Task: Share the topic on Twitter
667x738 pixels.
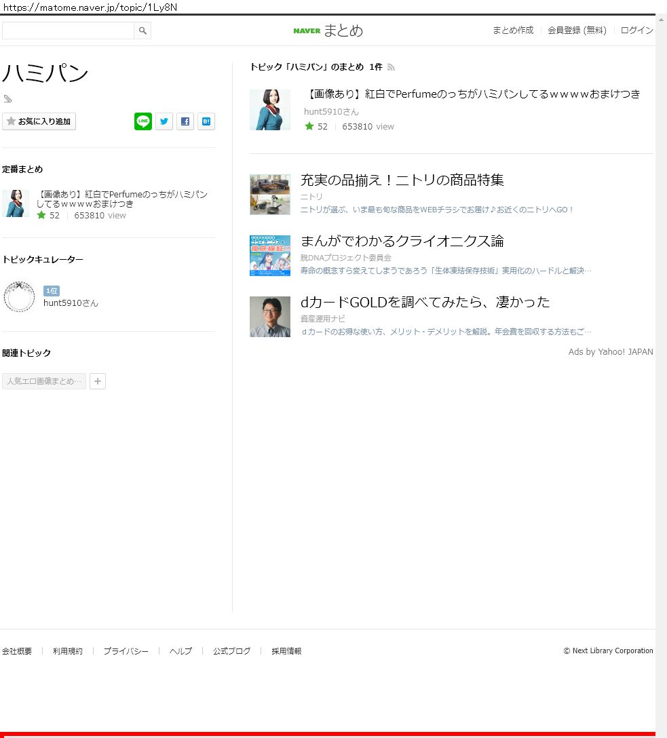Action: tap(164, 121)
